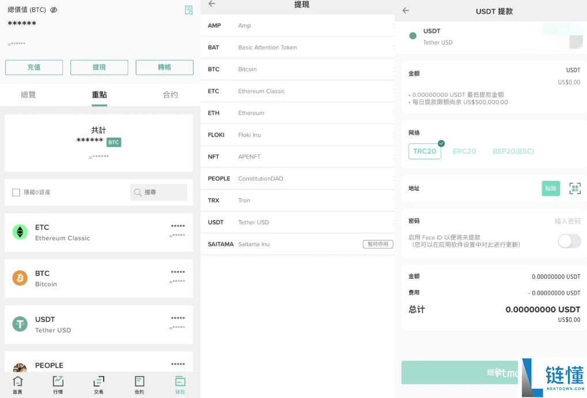Select the BEP20(BSC) network option
The width and height of the screenshot is (587, 398).
click(x=513, y=151)
